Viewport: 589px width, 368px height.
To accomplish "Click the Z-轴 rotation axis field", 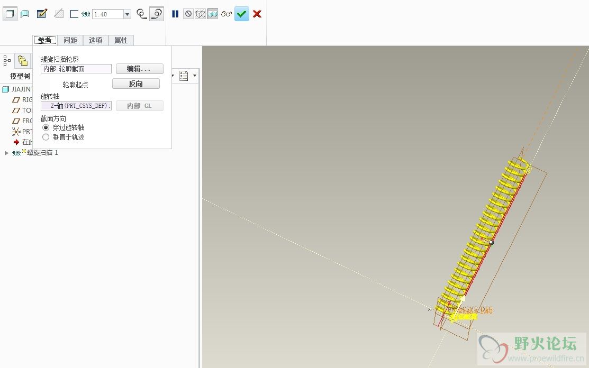I will [x=76, y=106].
